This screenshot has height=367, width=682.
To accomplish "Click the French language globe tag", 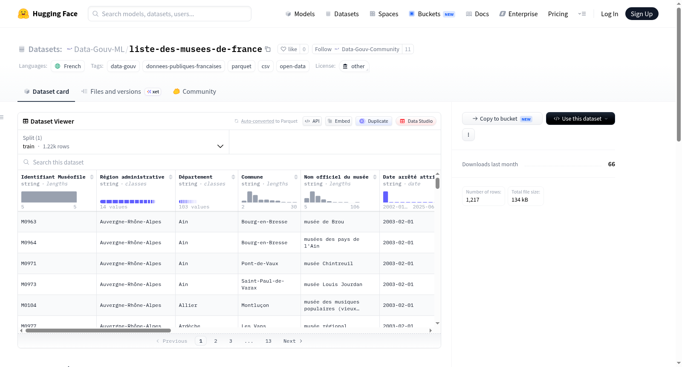I will pyautogui.click(x=68, y=66).
